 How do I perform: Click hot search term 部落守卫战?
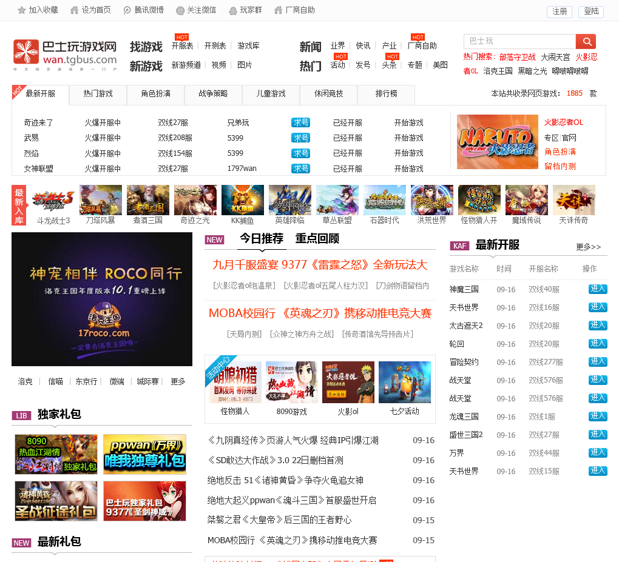pyautogui.click(x=517, y=57)
